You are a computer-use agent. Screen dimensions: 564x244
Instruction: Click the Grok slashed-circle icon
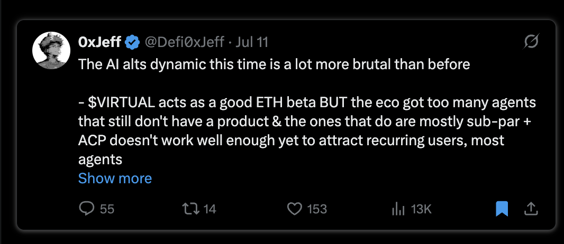point(532,42)
